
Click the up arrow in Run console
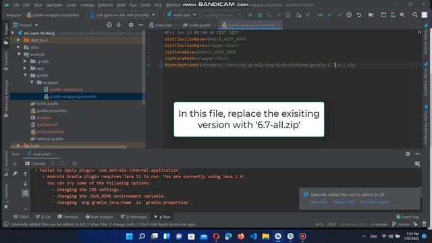click(25, 174)
